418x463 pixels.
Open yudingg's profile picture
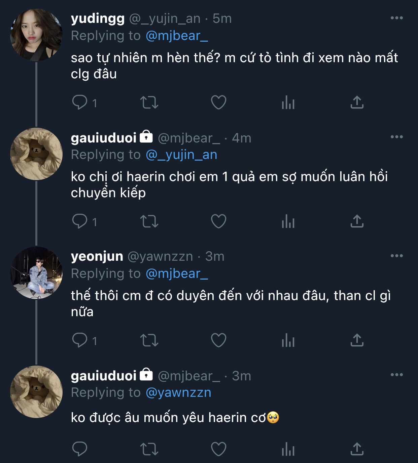36,35
